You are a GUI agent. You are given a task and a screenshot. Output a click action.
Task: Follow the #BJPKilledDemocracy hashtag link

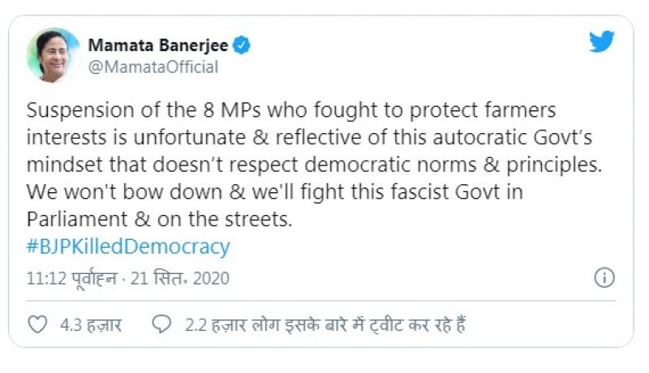(x=129, y=247)
